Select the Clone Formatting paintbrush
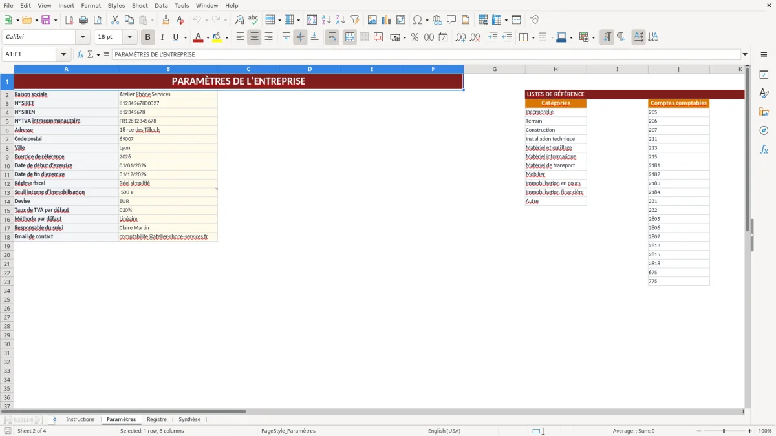The height and width of the screenshot is (436, 776). click(x=166, y=19)
